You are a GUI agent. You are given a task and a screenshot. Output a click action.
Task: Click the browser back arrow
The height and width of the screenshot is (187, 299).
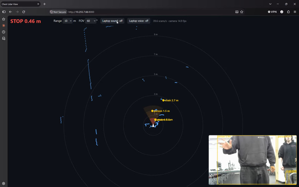point(10,12)
